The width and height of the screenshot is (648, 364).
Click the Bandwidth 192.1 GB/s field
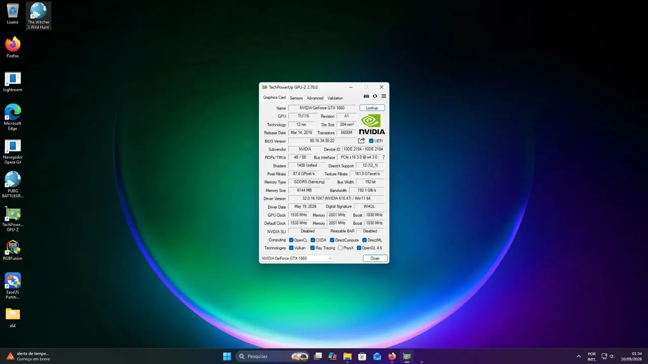367,190
